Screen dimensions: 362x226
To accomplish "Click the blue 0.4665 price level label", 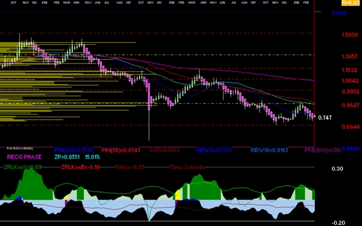I will [351, 149].
